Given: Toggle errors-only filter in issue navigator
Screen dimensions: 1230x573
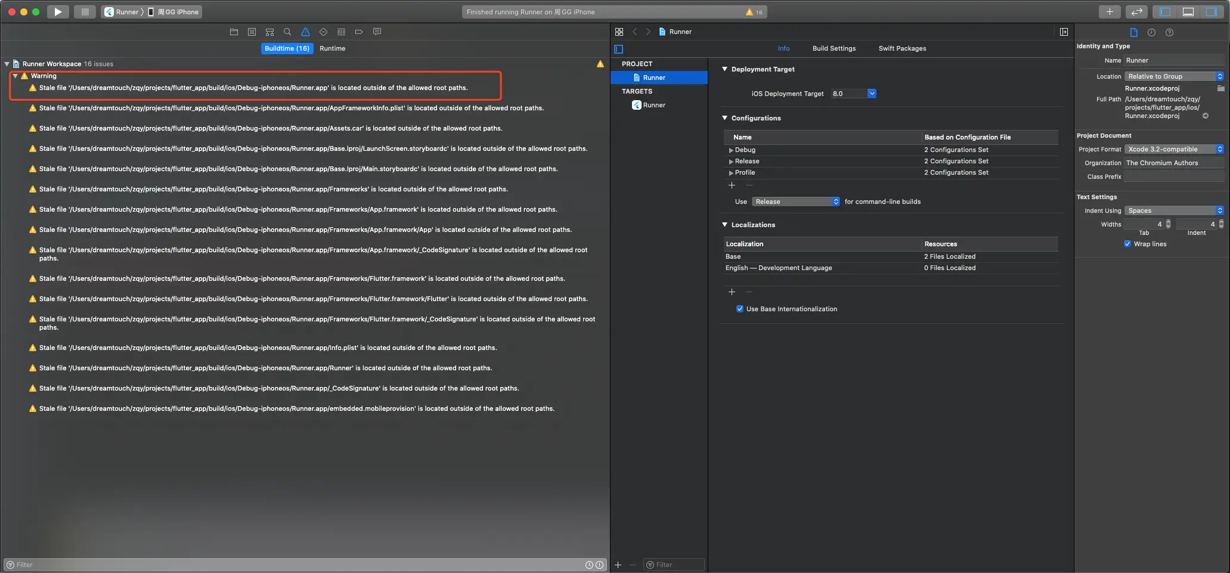Looking at the screenshot, I should coord(599,565).
